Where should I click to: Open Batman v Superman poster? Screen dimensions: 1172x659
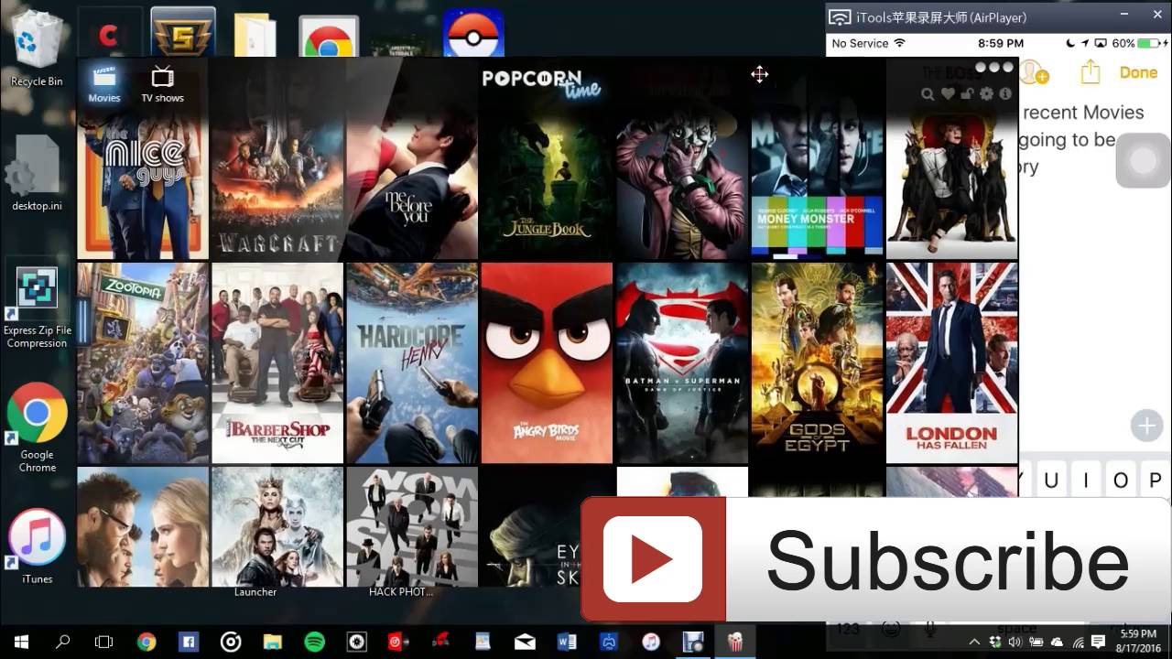tap(681, 363)
